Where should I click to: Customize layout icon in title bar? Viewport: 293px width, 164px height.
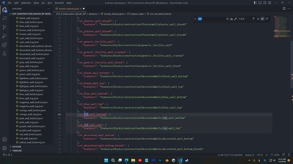(x=270, y=3)
